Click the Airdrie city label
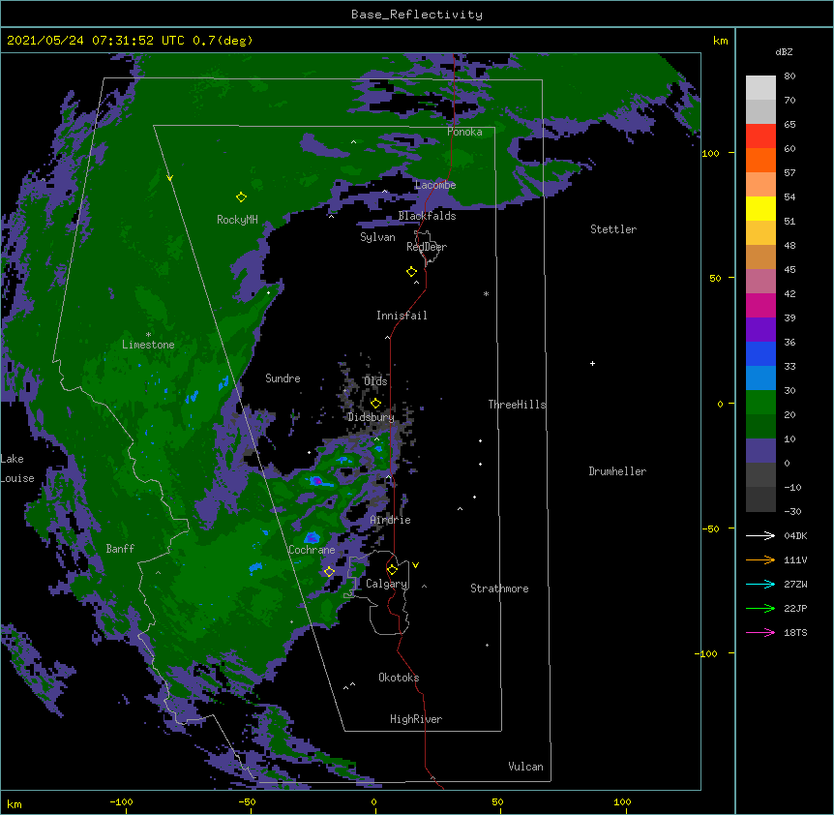The width and height of the screenshot is (834, 815). [x=391, y=520]
